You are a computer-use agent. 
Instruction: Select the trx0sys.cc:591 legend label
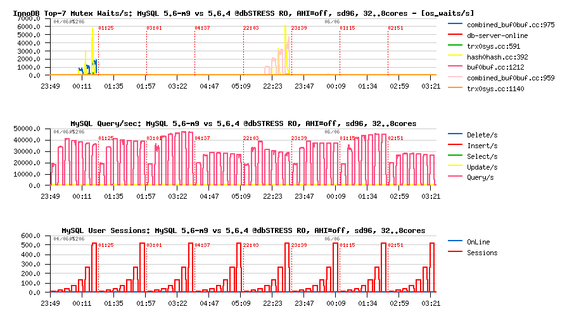point(494,46)
